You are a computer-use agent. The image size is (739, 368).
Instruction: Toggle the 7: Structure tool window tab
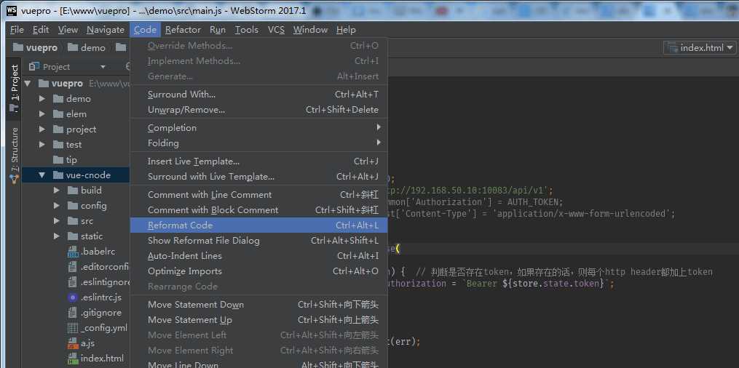coord(14,156)
